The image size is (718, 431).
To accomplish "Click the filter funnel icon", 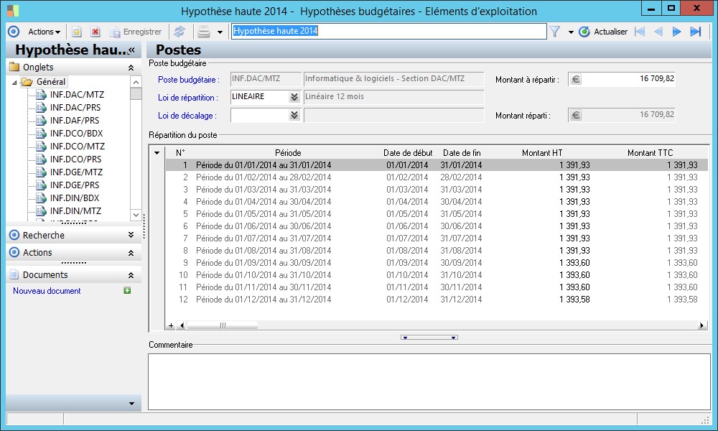I will (555, 32).
